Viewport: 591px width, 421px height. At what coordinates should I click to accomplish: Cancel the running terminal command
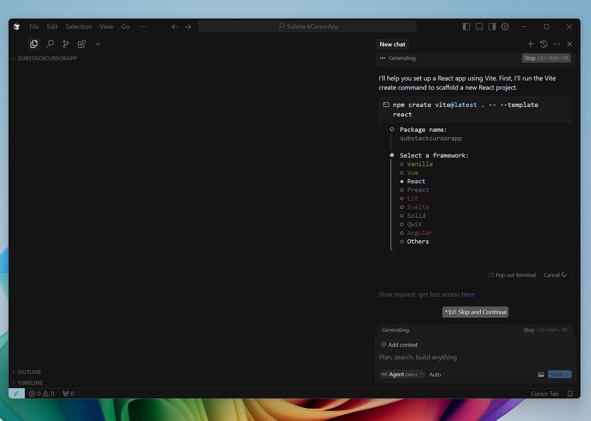[x=555, y=275]
